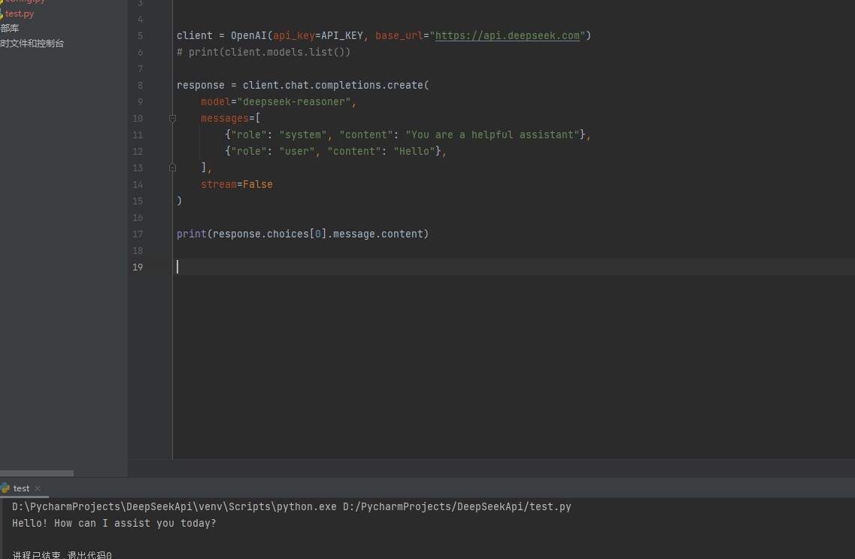Open the https://api.deepseek.com URL link
855x559 pixels.
pyautogui.click(x=507, y=36)
